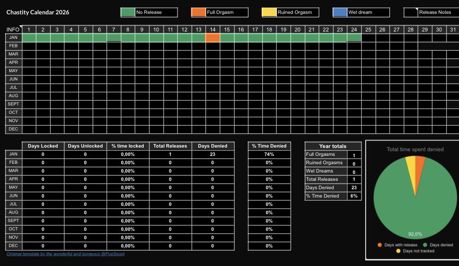Viewport: 459px width, 266px height.
Task: Select JAN % Time Denied value 74%
Action: point(269,155)
